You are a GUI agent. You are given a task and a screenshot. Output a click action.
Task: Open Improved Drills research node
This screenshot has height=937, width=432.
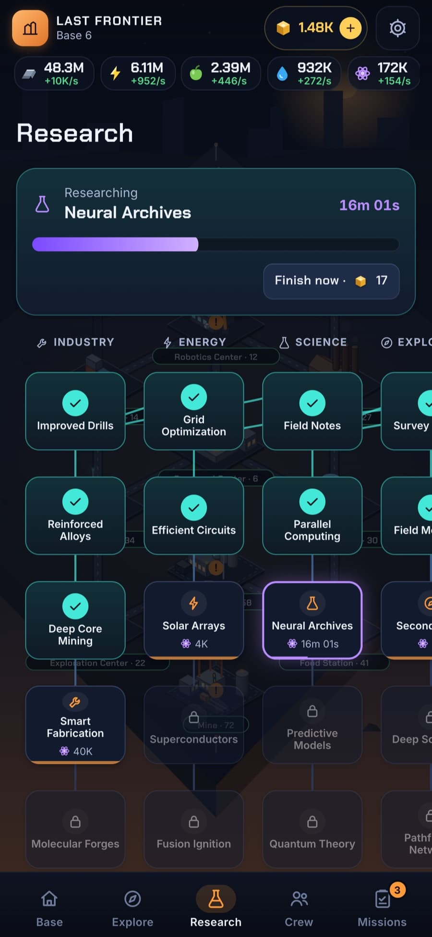pos(75,411)
